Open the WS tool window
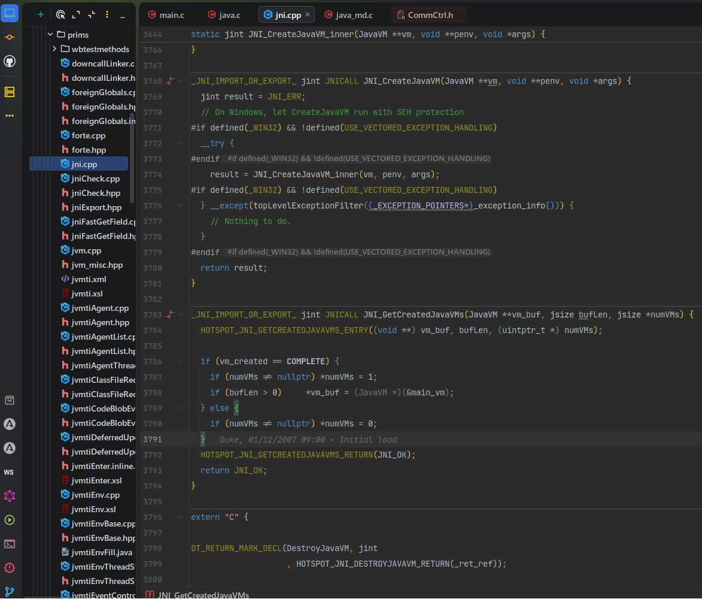702x599 pixels. 9,472
